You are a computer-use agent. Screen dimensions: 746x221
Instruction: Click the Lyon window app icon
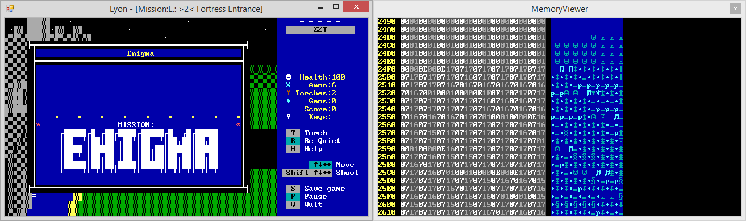click(x=9, y=9)
